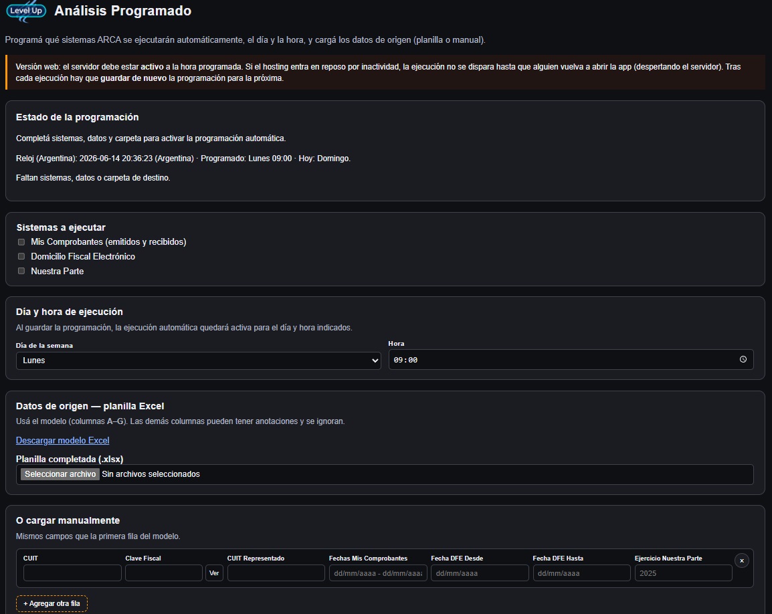The width and height of the screenshot is (772, 614).
Task: Remove the manual data row with X
Action: click(x=741, y=560)
